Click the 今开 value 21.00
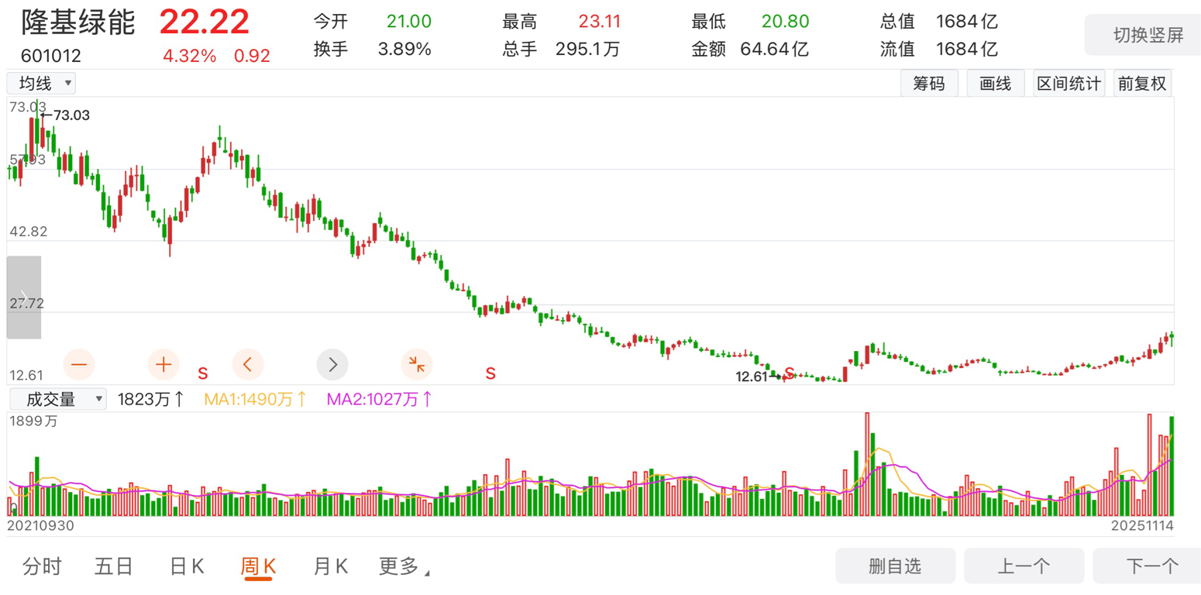1201x595 pixels. pyautogui.click(x=409, y=22)
